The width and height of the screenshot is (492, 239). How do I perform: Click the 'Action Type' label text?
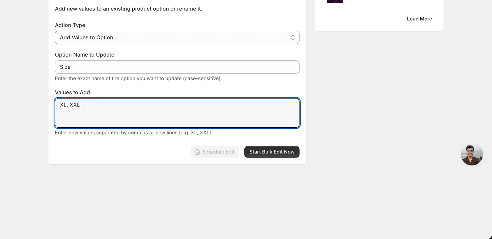click(70, 25)
